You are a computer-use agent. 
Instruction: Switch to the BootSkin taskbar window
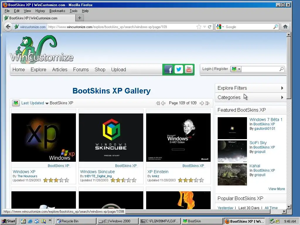pyautogui.click(x=202, y=221)
